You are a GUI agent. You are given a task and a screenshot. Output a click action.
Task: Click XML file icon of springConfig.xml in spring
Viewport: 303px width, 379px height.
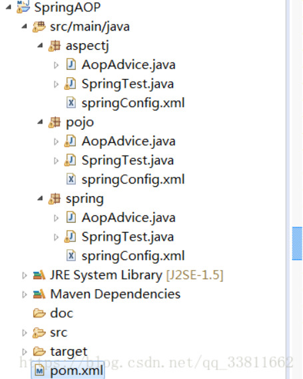point(71,256)
